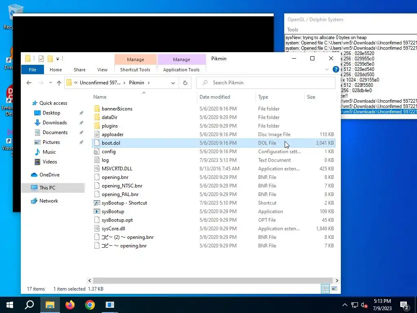Viewport: 417px width, 313px height.
Task: Expand the ribbon with the chevron
Action: point(327,69)
